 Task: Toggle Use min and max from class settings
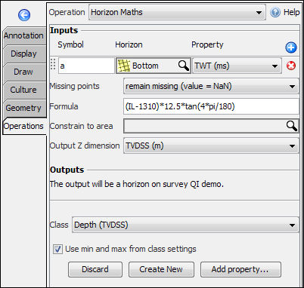click(57, 250)
